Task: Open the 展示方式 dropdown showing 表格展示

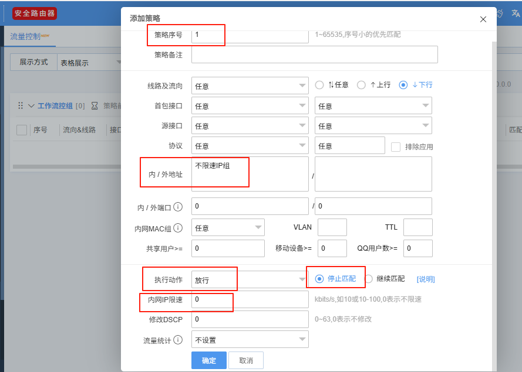Action: coord(89,63)
